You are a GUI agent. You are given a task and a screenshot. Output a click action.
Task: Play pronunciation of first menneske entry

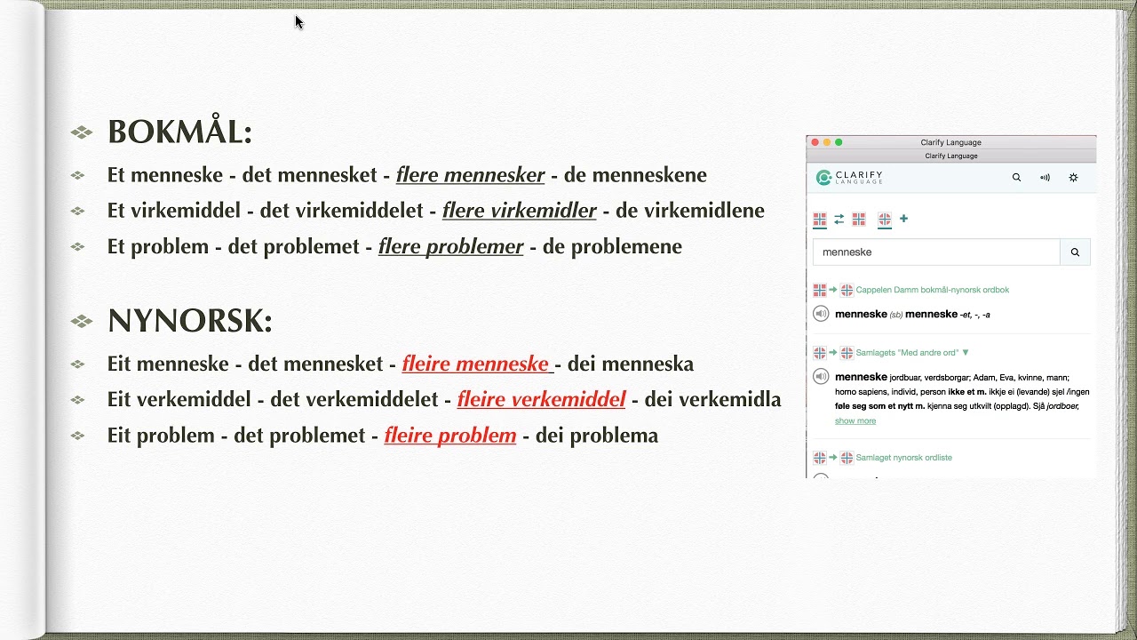(821, 314)
